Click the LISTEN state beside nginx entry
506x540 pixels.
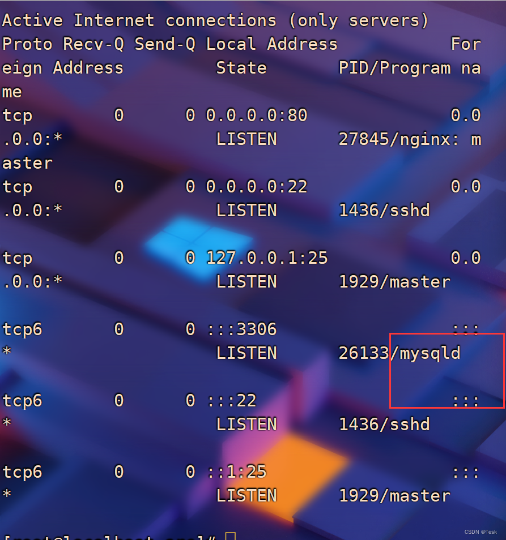246,139
